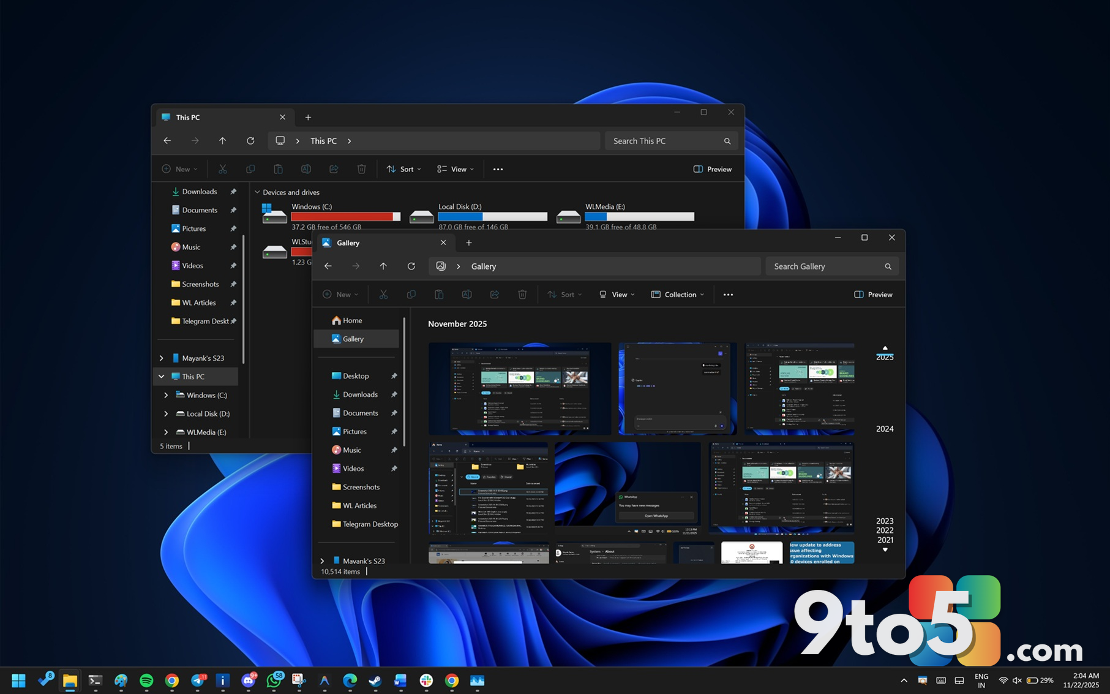Go up one level in Gallery window
Image resolution: width=1110 pixels, height=694 pixels.
coord(383,266)
